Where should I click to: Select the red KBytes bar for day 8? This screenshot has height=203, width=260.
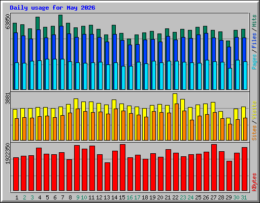(69, 175)
